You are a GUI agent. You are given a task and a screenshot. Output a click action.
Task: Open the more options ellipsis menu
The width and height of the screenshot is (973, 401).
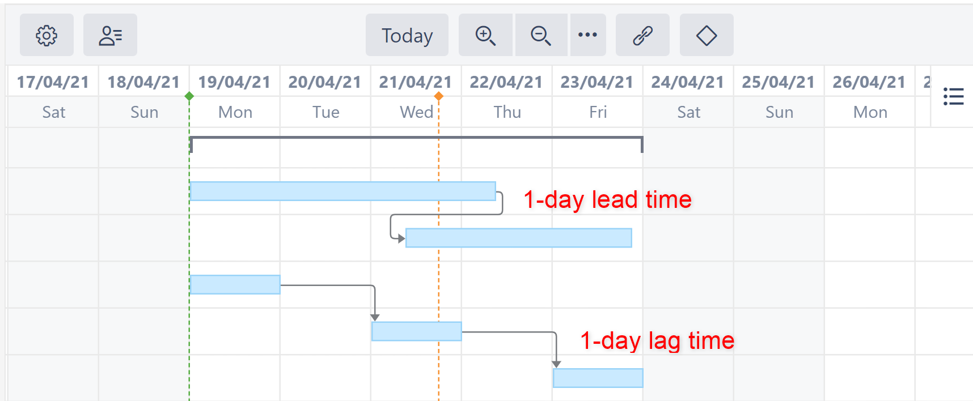[587, 35]
